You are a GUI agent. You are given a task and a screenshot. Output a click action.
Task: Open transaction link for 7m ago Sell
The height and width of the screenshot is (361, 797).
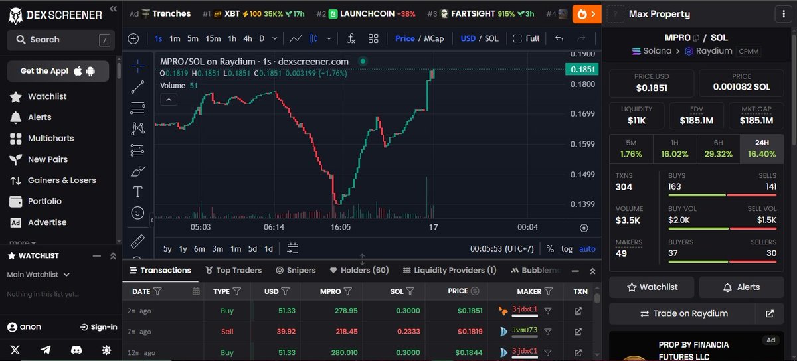click(x=578, y=331)
